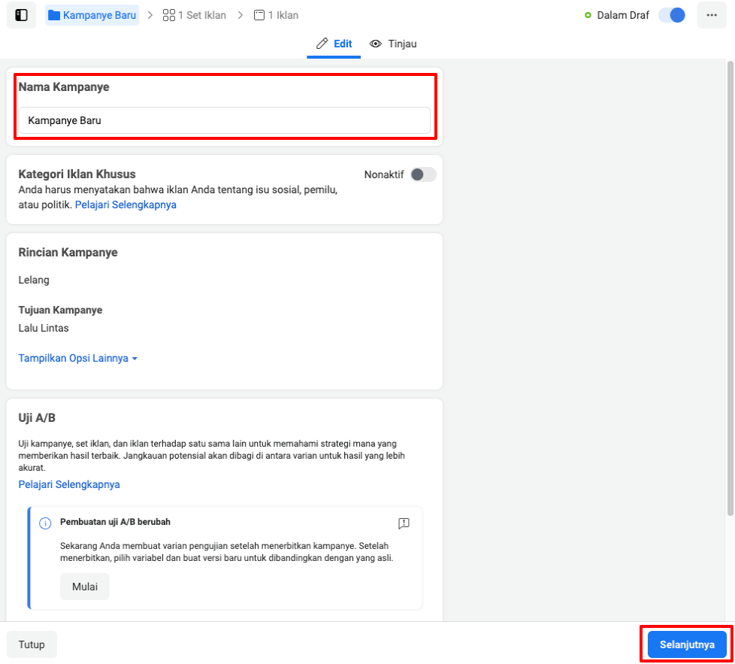The image size is (735, 664).
Task: Click the feedback flag icon in A/B notice
Action: [x=404, y=523]
